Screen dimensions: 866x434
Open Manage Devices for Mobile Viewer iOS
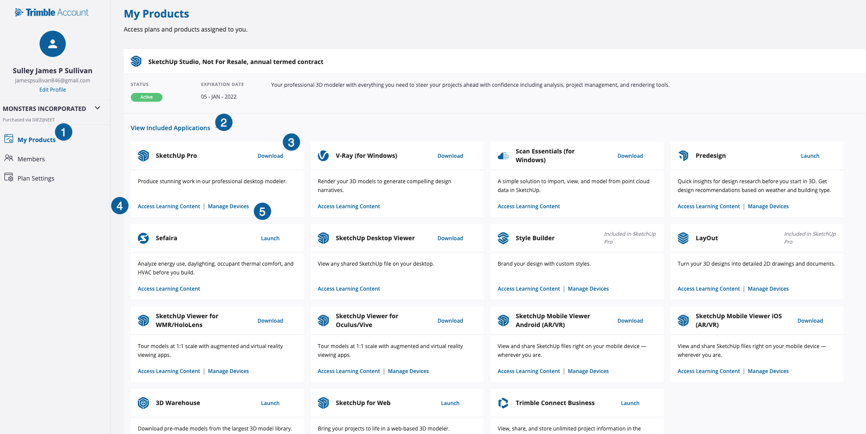(x=768, y=371)
